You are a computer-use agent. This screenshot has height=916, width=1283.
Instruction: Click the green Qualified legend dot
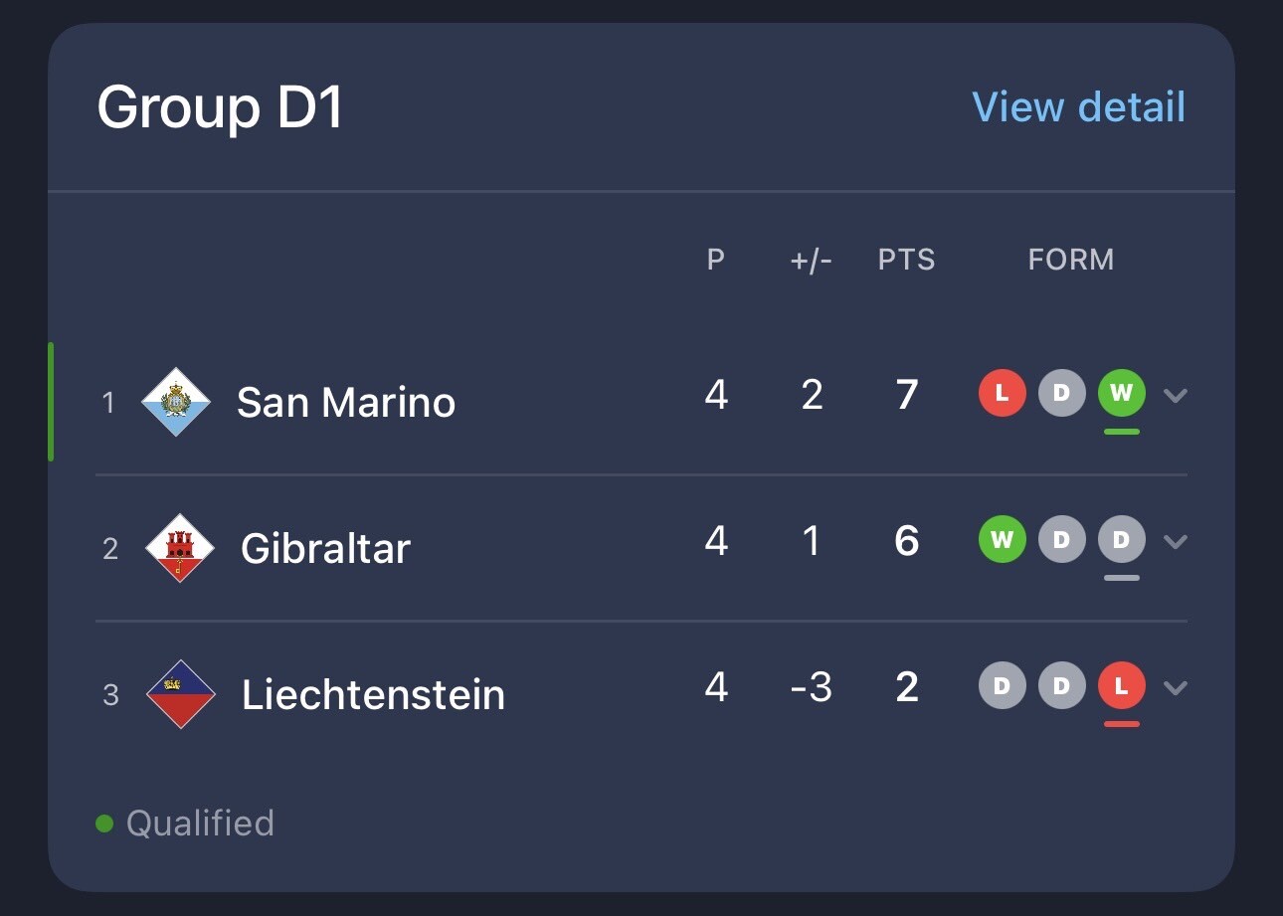[x=104, y=824]
